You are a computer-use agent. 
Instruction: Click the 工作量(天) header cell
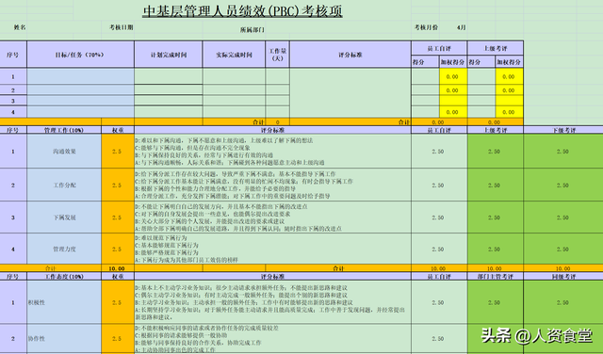[277, 55]
